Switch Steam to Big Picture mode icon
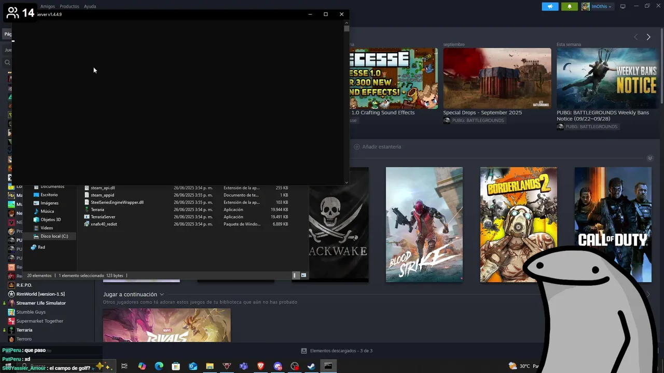 tap(623, 6)
